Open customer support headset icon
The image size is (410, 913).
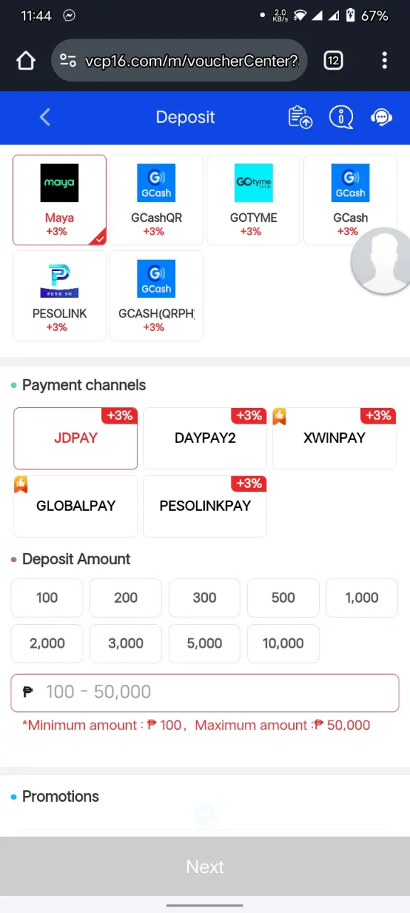[382, 117]
